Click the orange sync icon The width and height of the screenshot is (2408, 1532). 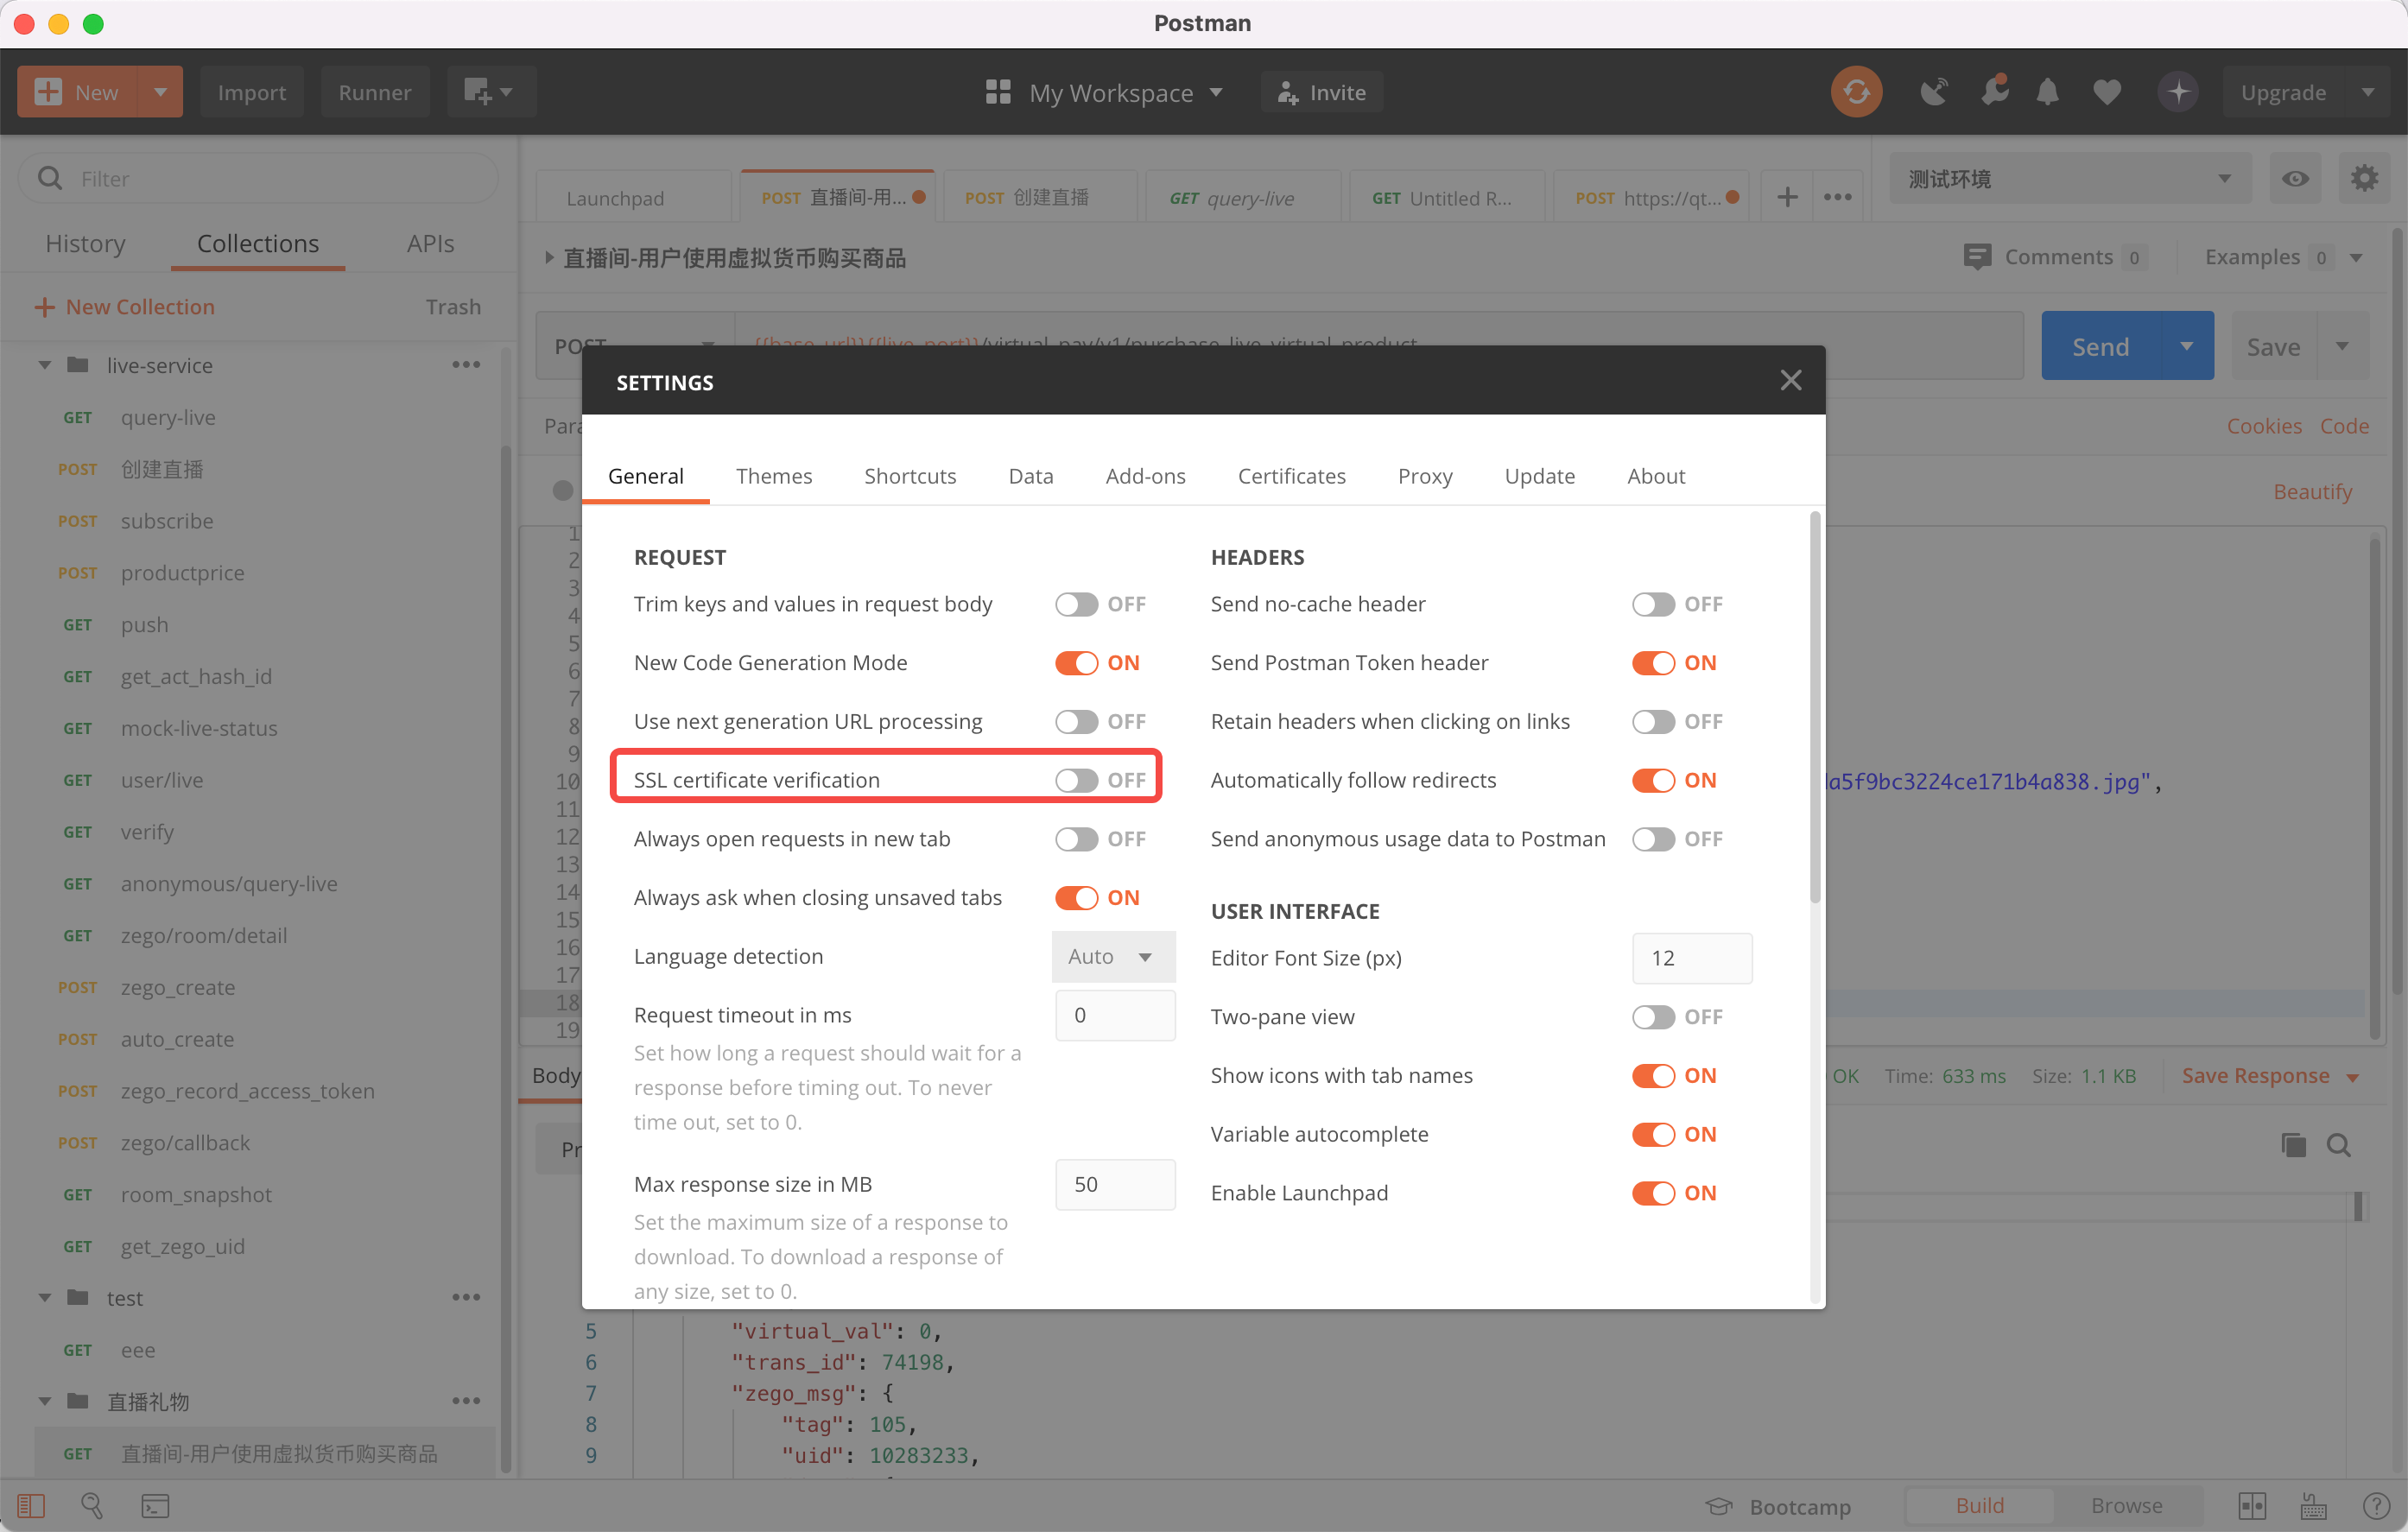tap(1855, 92)
